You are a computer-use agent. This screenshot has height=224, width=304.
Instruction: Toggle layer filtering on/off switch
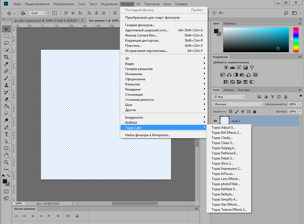tap(301, 97)
